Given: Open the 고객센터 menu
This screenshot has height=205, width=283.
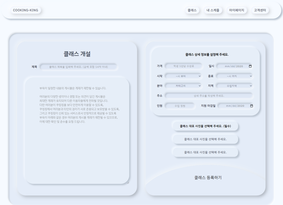Looking at the screenshot, I should [x=260, y=10].
